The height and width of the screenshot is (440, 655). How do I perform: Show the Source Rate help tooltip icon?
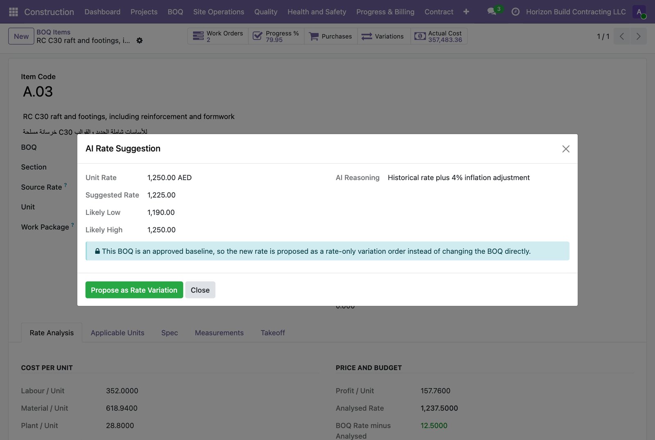(65, 185)
